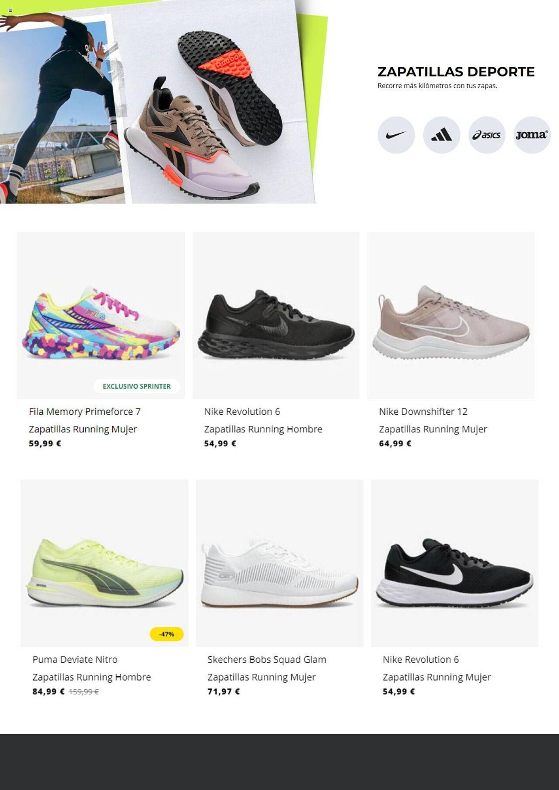Open the black Nike Revolution 6 Hombre image
559x790 pixels.
(276, 316)
